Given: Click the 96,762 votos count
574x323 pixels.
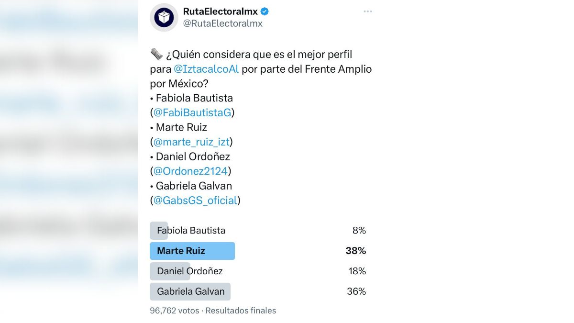Looking at the screenshot, I should tap(174, 311).
